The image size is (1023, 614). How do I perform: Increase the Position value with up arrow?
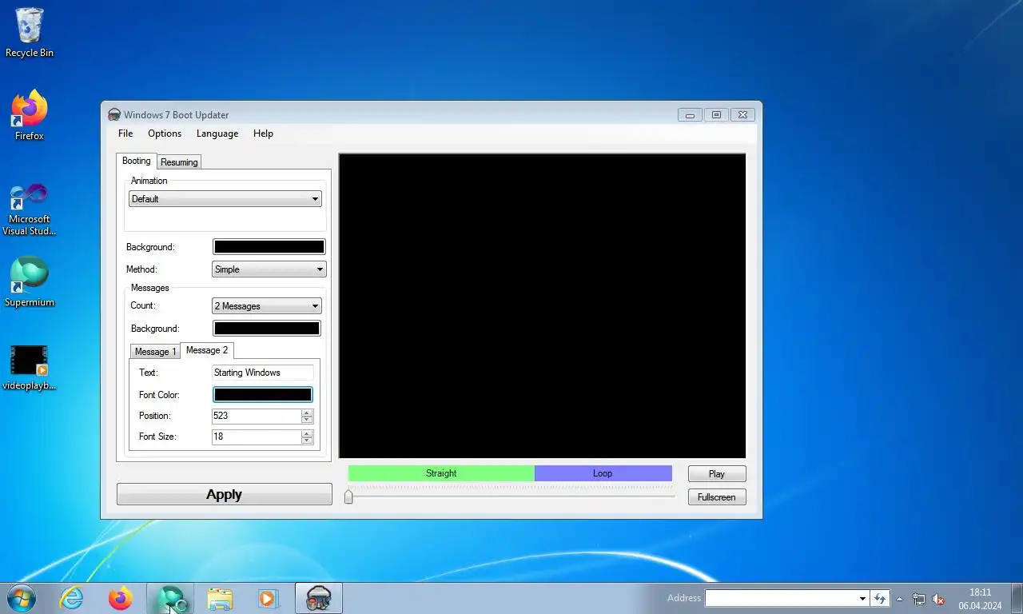pyautogui.click(x=307, y=413)
